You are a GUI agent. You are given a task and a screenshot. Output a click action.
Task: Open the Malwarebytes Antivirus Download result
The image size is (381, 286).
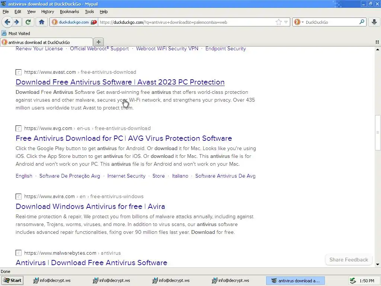(x=92, y=263)
